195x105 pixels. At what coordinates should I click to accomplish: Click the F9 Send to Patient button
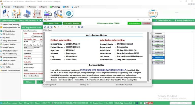click(53, 23)
